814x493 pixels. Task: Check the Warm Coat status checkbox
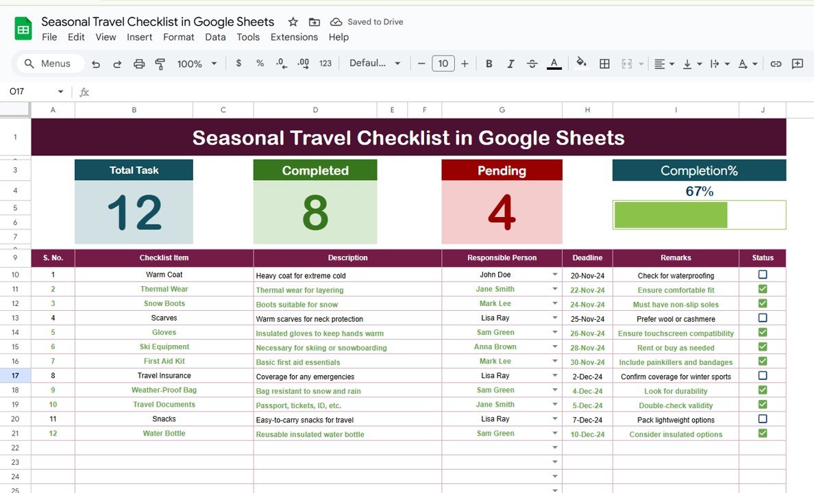(762, 274)
